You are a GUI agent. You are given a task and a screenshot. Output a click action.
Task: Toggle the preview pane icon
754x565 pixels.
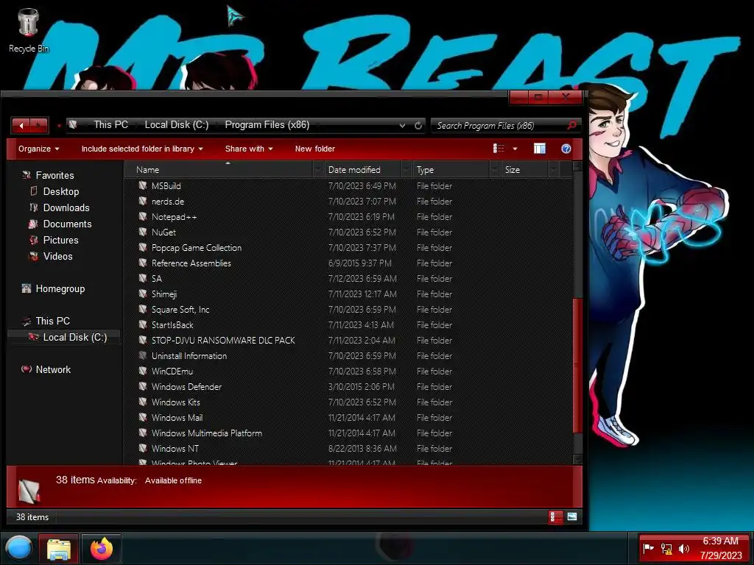pyautogui.click(x=540, y=149)
